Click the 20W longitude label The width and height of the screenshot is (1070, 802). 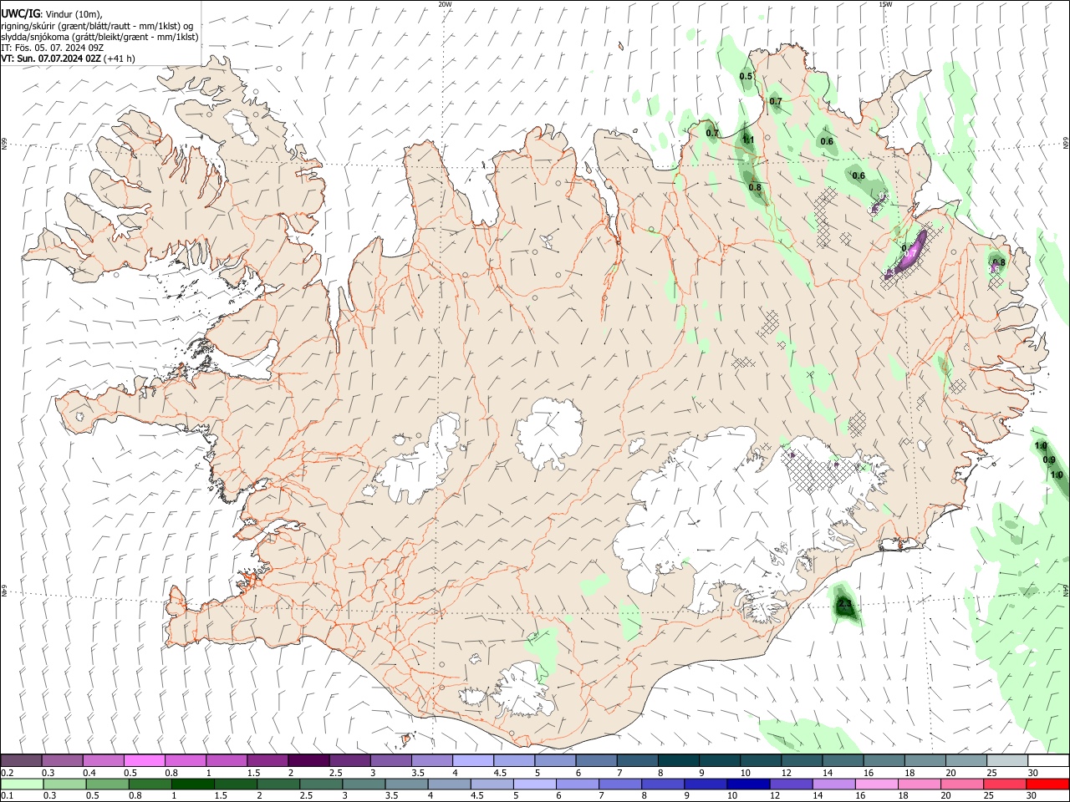coord(445,4)
